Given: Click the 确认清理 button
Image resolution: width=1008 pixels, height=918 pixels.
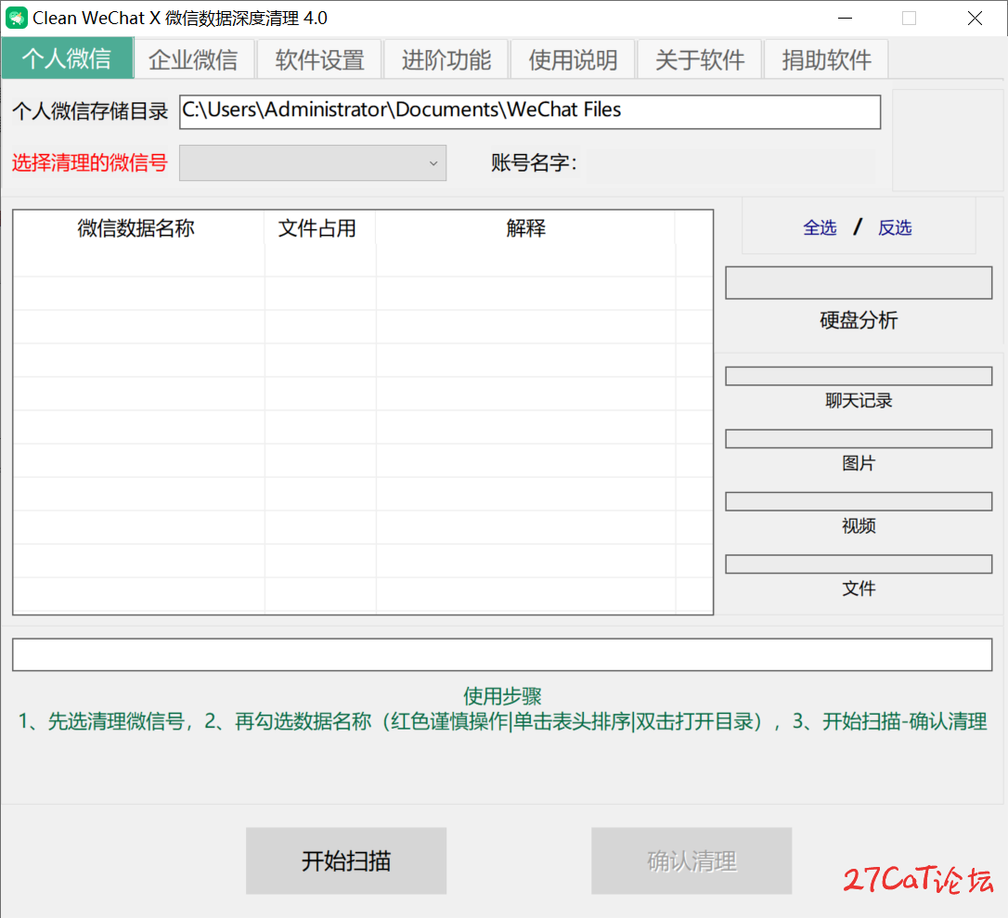Looking at the screenshot, I should [x=691, y=860].
